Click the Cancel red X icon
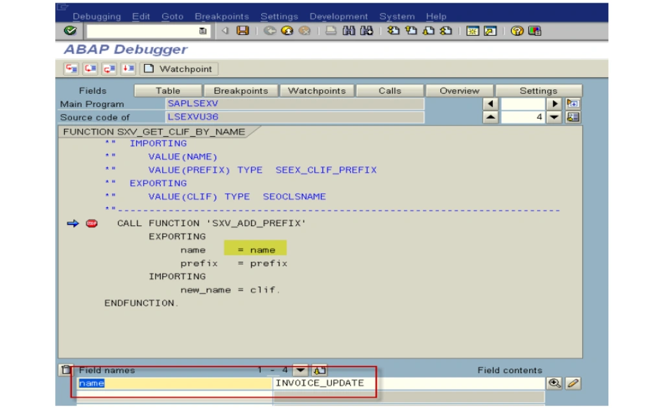 click(305, 30)
